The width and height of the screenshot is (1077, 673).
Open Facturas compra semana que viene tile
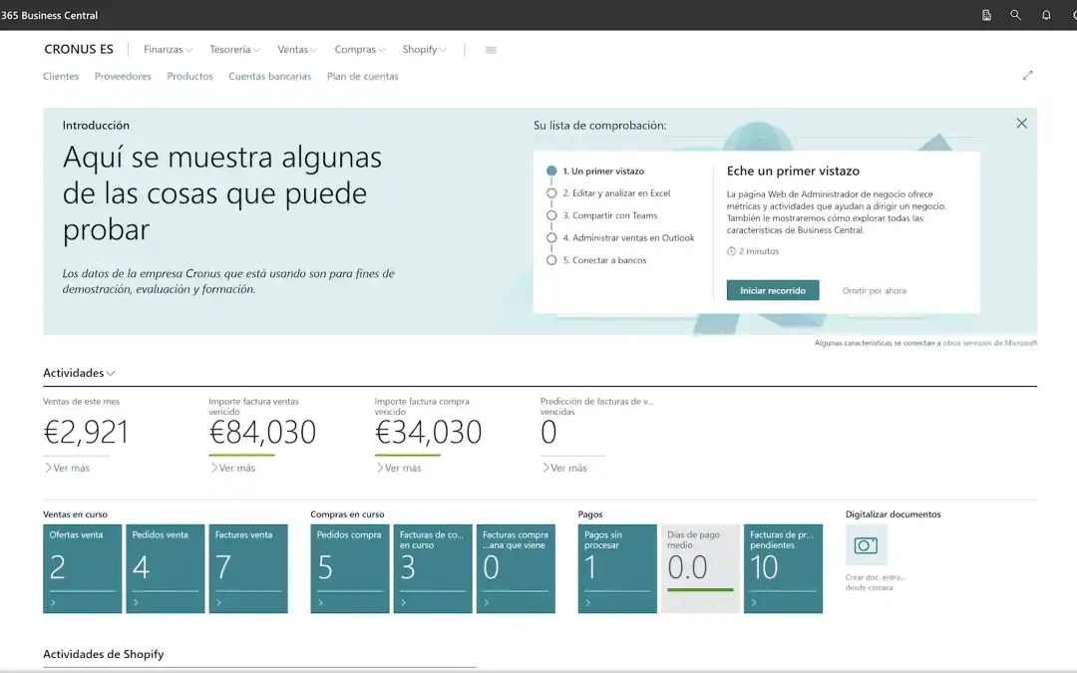pos(516,568)
